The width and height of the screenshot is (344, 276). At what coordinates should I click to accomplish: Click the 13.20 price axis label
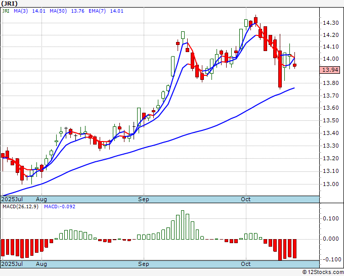tap(331, 158)
